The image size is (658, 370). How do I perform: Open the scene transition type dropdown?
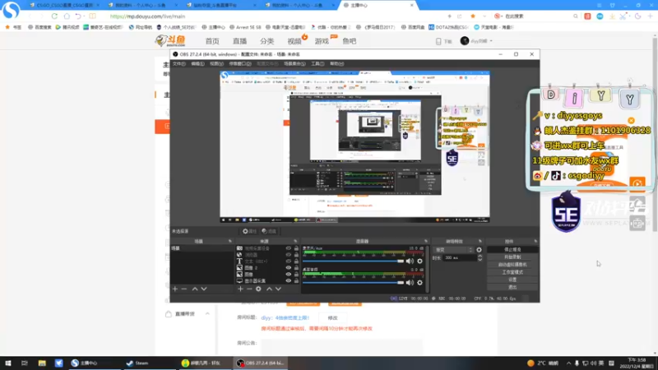[x=454, y=250]
